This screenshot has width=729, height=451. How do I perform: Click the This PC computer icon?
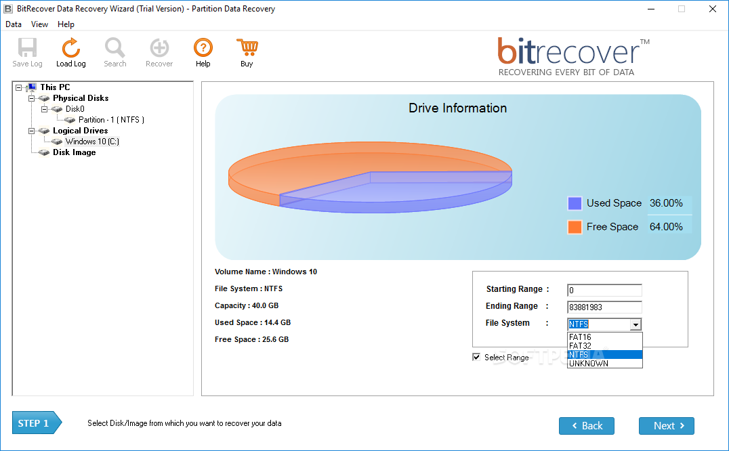pyautogui.click(x=32, y=87)
